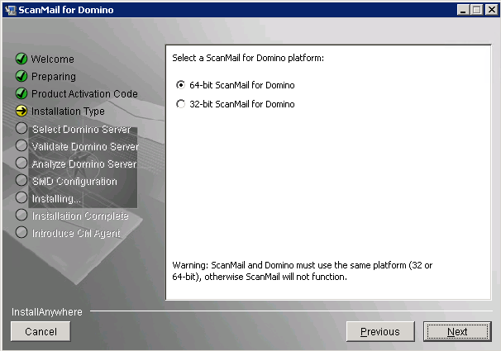Click the Installation Type step label
Viewport: 501px width, 351px height.
(x=68, y=111)
